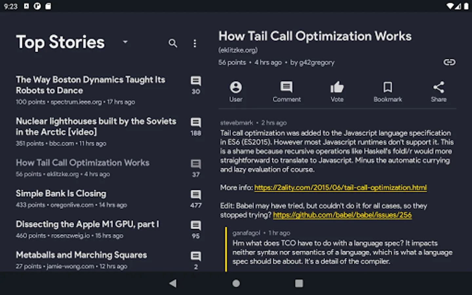Open the 2ality.com tail call link
The width and height of the screenshot is (472, 295).
tap(340, 187)
